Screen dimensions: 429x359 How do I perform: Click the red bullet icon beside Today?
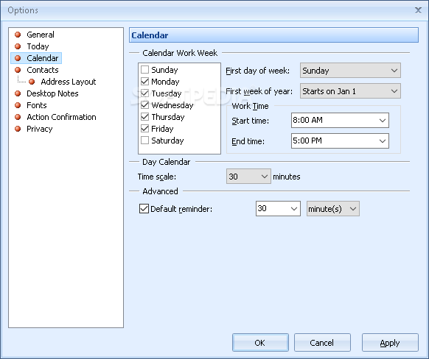click(18, 46)
